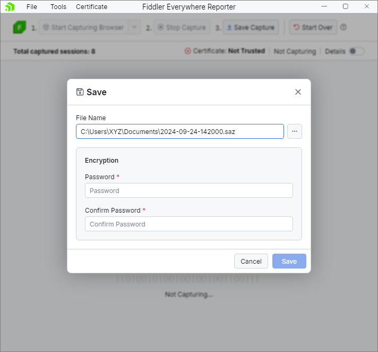The height and width of the screenshot is (352, 378).
Task: Open the Certificate menu
Action: (92, 7)
